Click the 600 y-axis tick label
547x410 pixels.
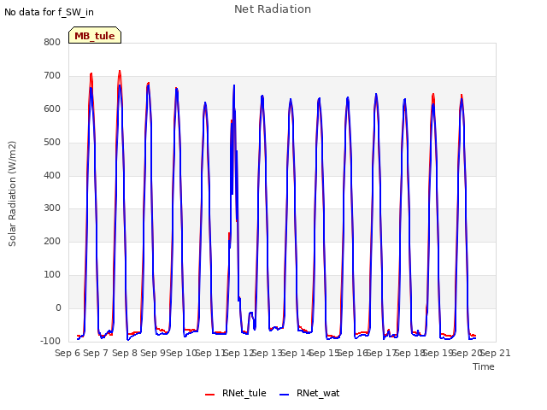point(52,109)
